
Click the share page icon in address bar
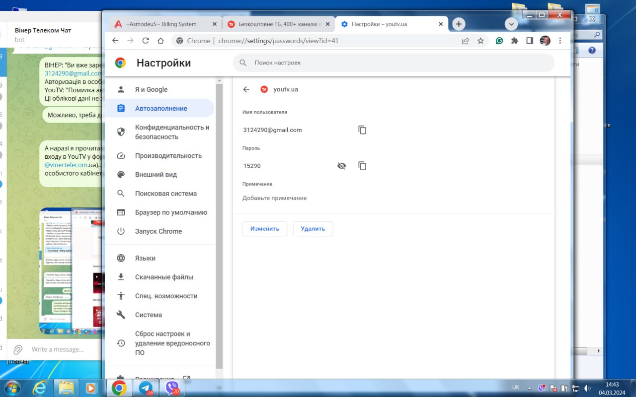coord(465,41)
